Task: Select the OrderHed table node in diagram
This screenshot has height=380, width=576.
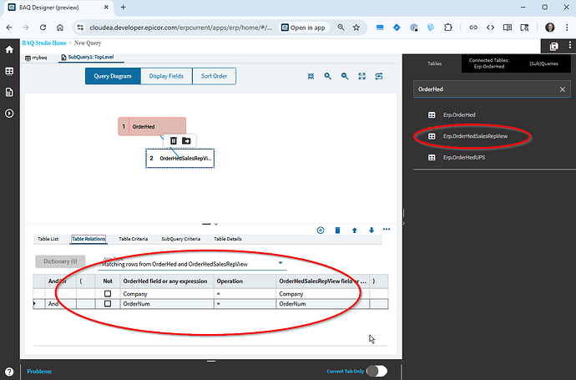Action: coord(152,126)
